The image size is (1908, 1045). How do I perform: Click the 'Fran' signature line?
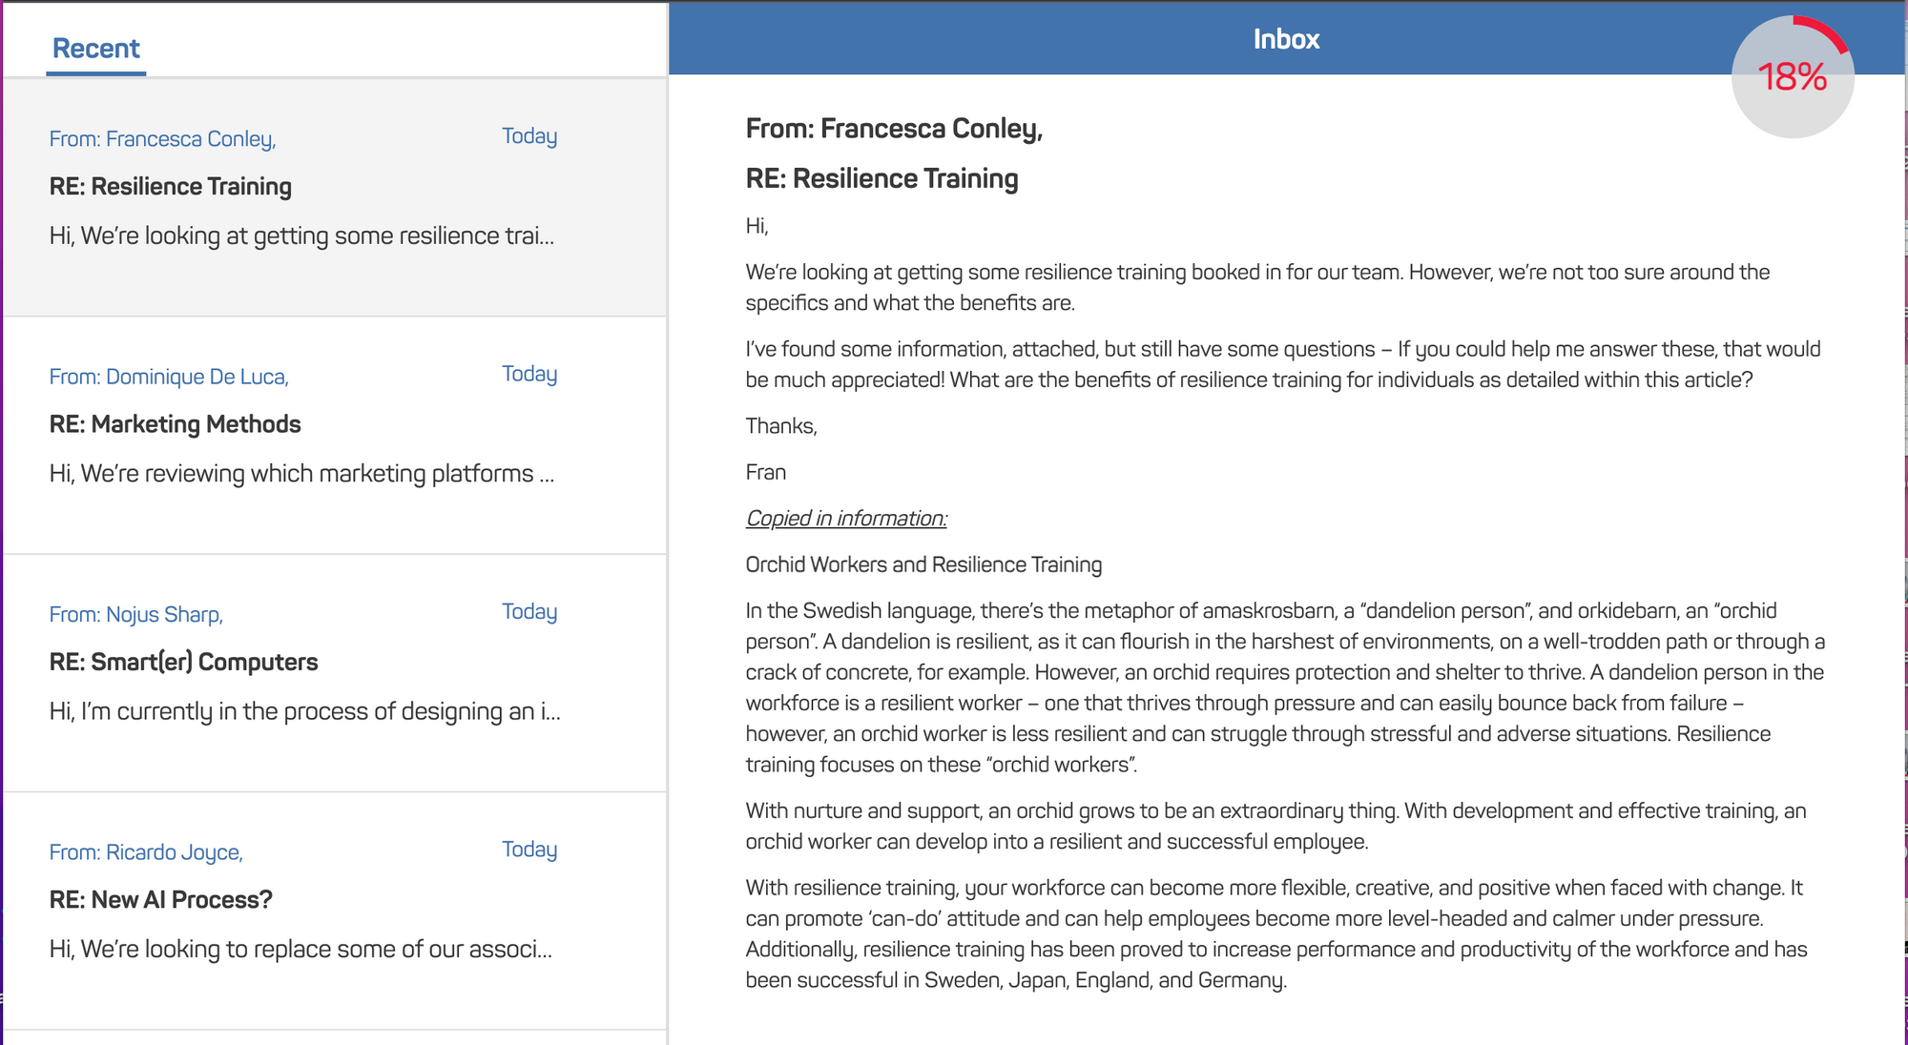point(766,472)
